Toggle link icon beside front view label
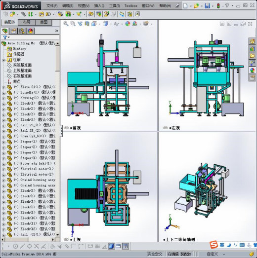The image size is (257, 258). [66, 128]
